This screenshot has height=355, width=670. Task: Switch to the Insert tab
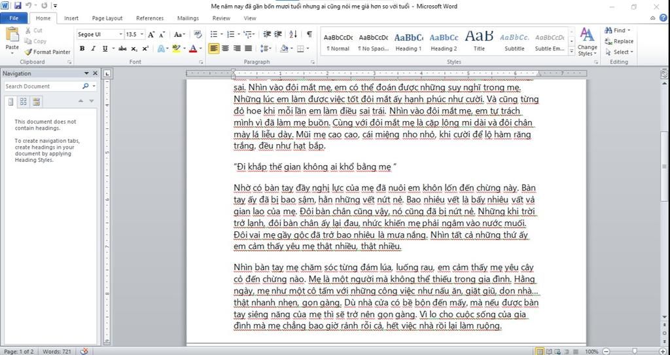coord(71,18)
